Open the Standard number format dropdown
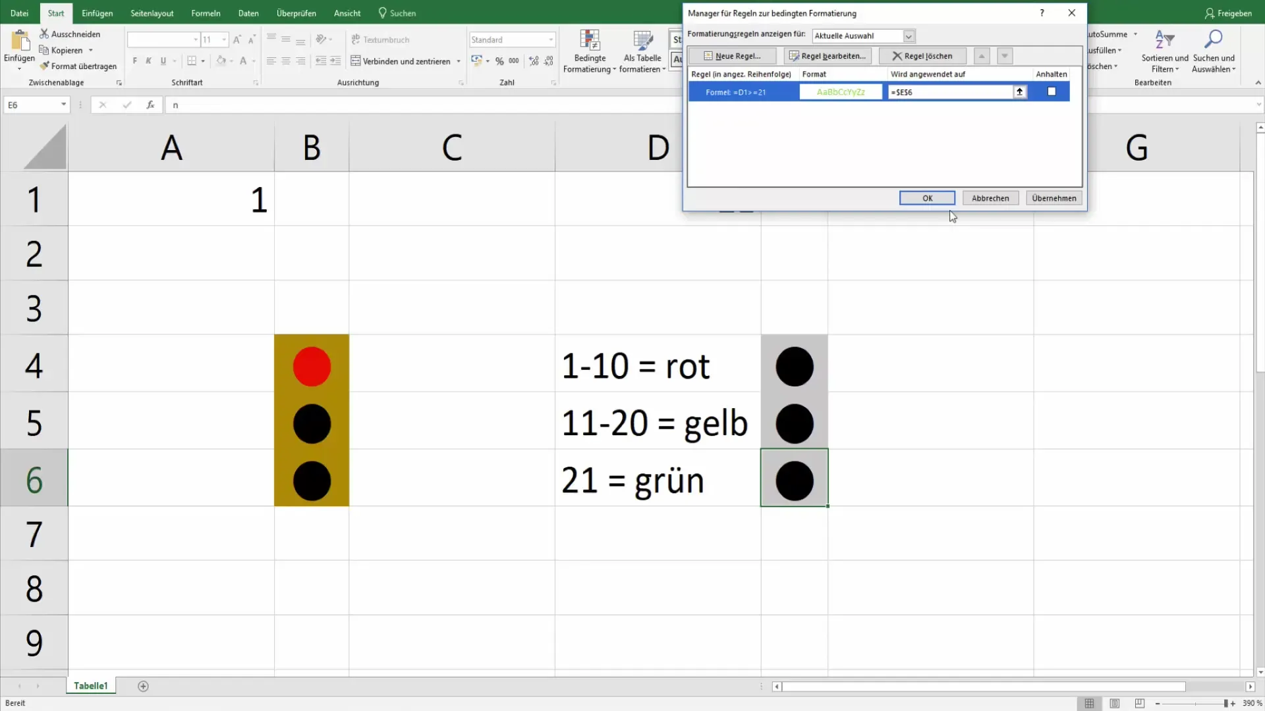 pyautogui.click(x=551, y=39)
